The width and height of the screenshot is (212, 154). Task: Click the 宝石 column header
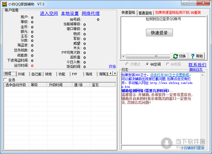(103, 85)
